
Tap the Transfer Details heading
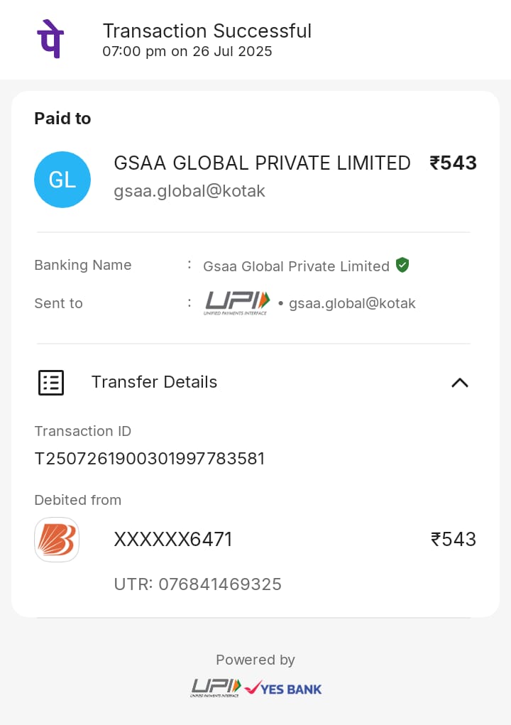point(154,382)
